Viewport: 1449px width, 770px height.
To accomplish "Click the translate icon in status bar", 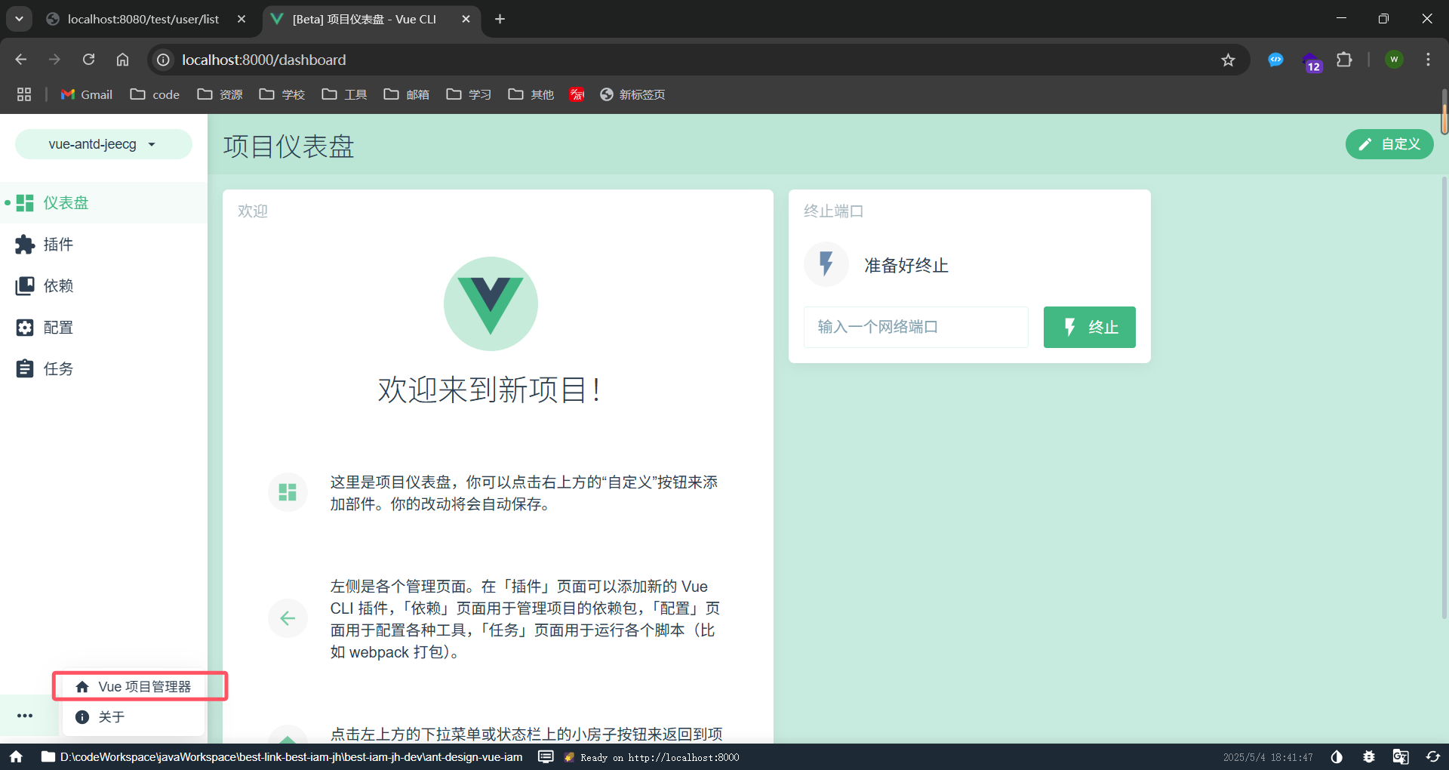I will click(1401, 756).
